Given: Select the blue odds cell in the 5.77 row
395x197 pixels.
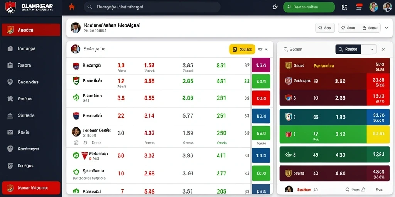Looking at the screenshot, I should point(261,116).
